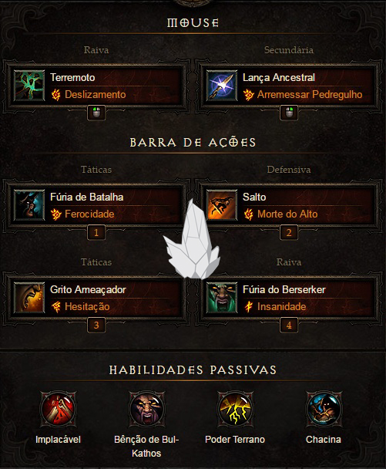Click the hotkey 3 slot badge
The image size is (386, 469).
coord(96,325)
